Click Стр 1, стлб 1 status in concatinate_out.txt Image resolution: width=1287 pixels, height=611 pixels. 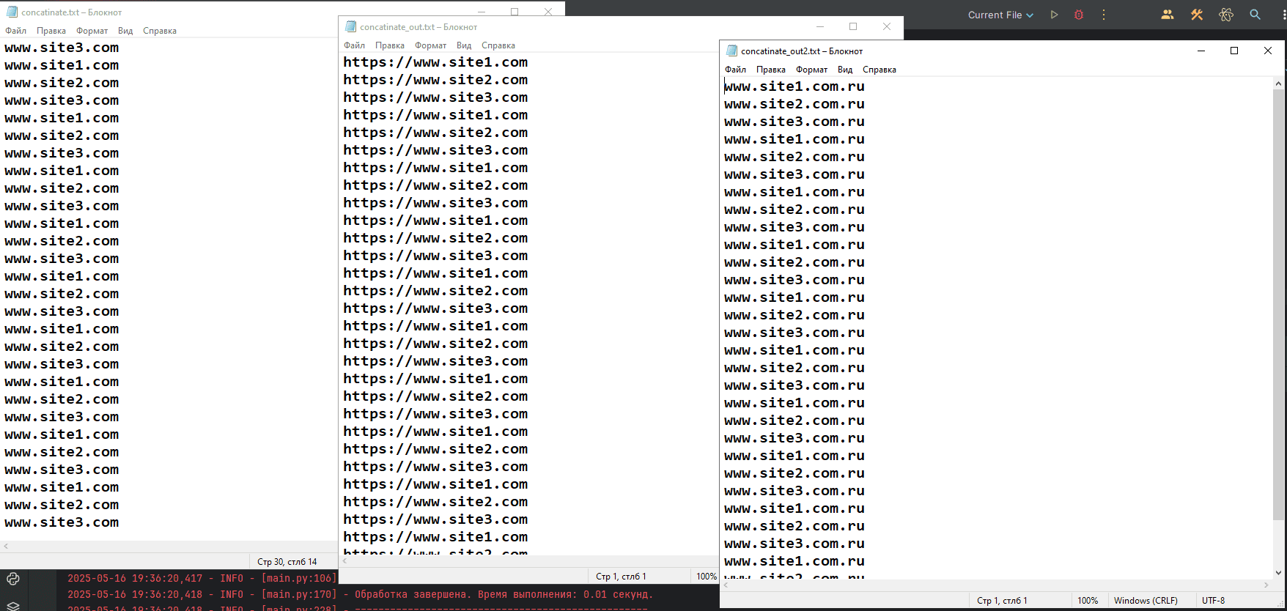tap(621, 577)
